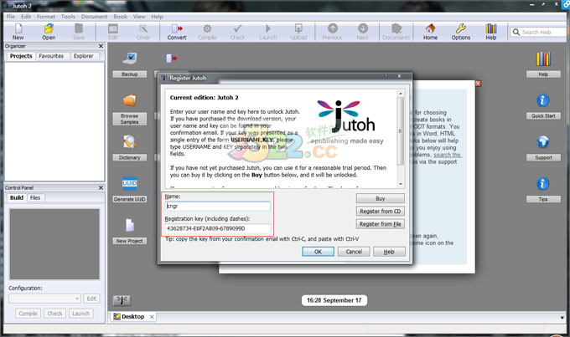Click the Registration key field

coord(217,228)
